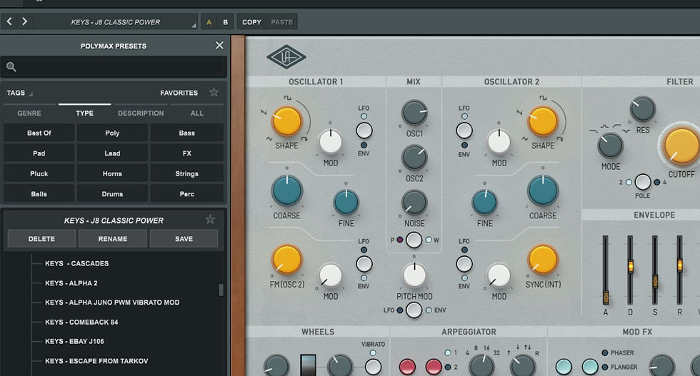Screen dimensions: 700x376
Task: Toggle the VIBRATO switch in Wheels
Action: click(373, 367)
